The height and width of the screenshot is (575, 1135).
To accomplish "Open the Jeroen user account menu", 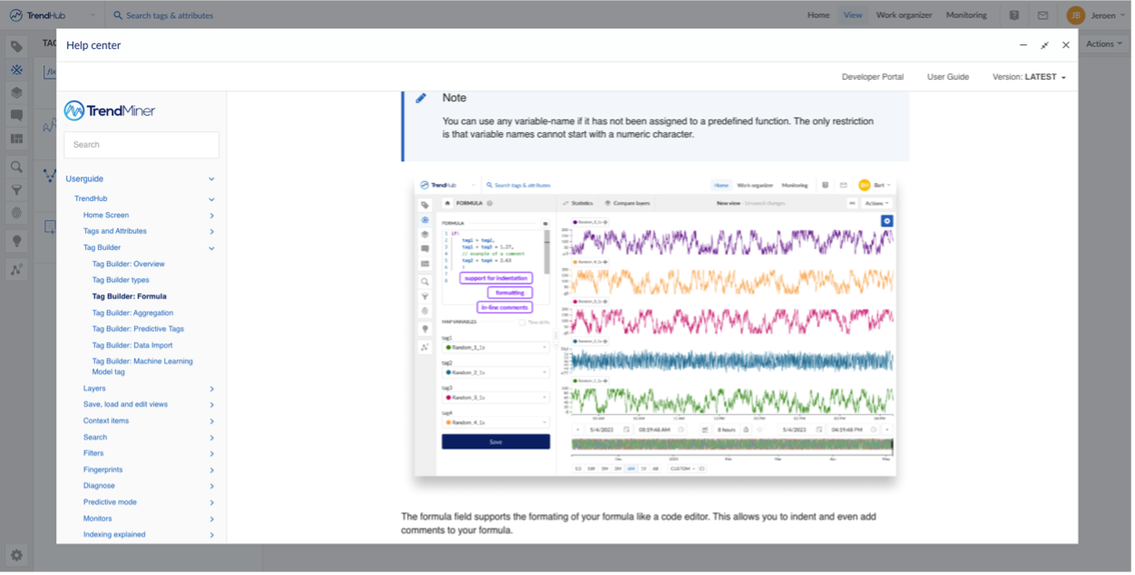I will (x=1093, y=15).
